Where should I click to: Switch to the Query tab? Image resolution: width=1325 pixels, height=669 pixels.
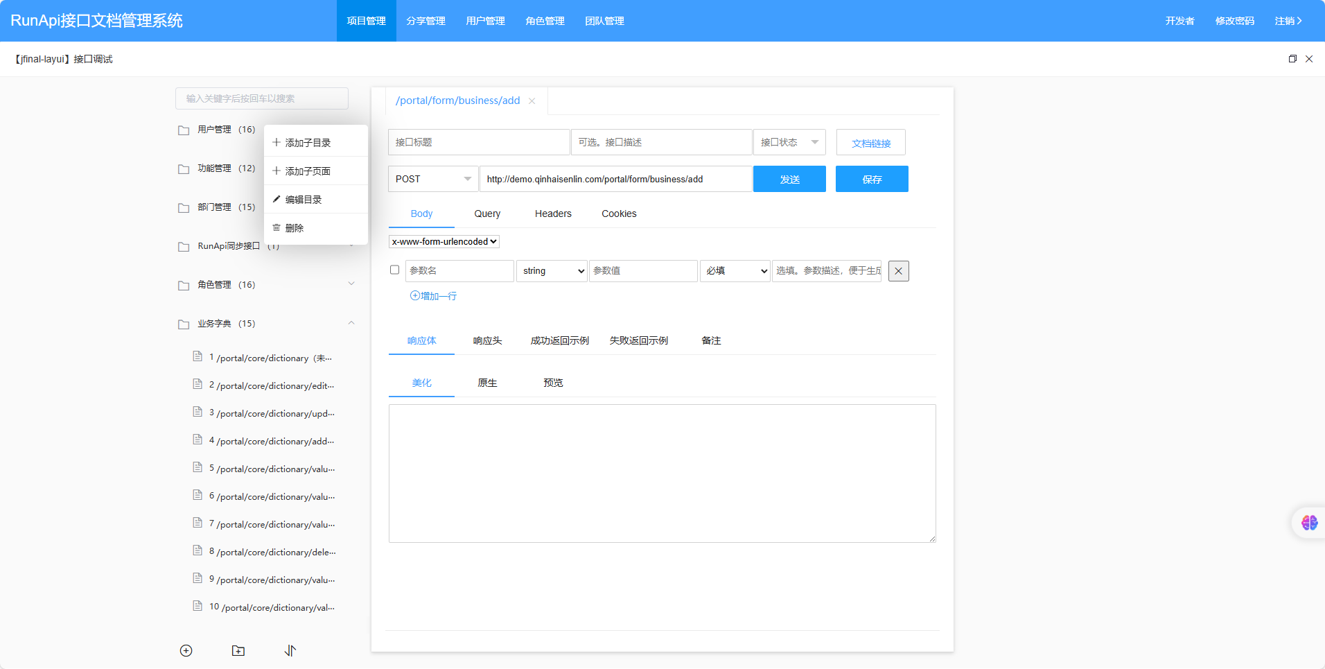(487, 214)
